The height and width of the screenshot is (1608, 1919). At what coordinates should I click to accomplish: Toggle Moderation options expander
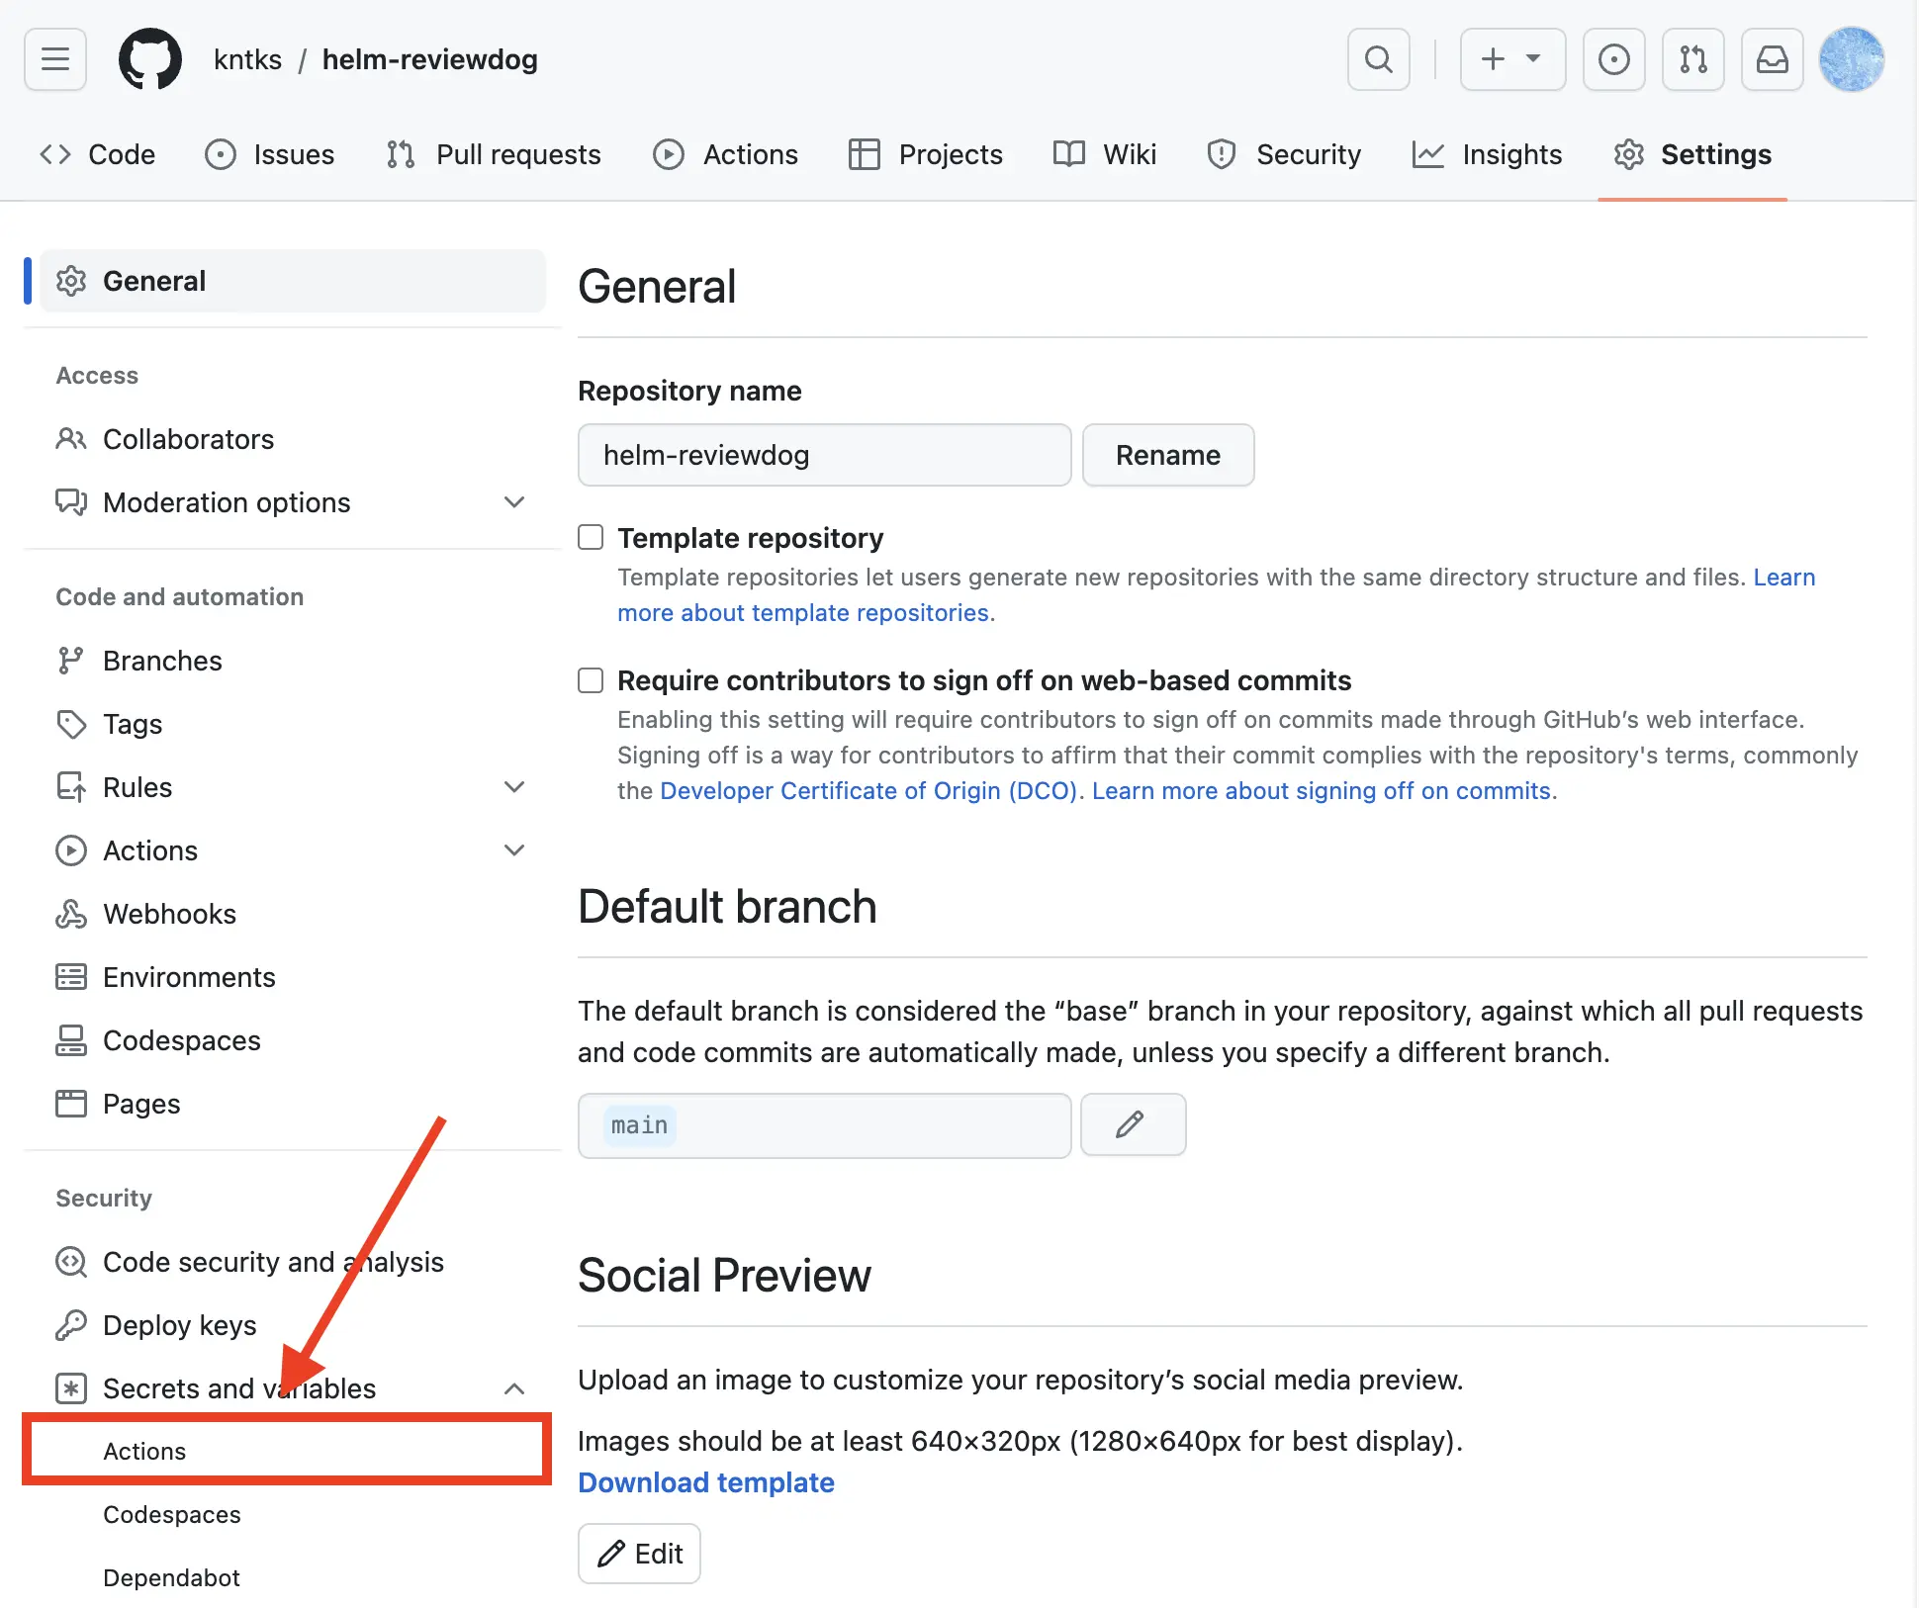coord(513,501)
